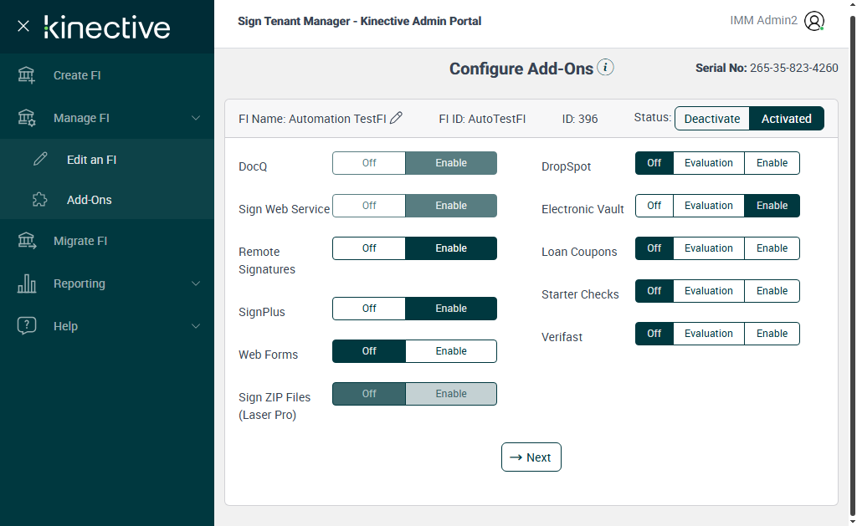Viewport: 857px width, 526px height.
Task: Click the Next button
Action: coord(531,457)
